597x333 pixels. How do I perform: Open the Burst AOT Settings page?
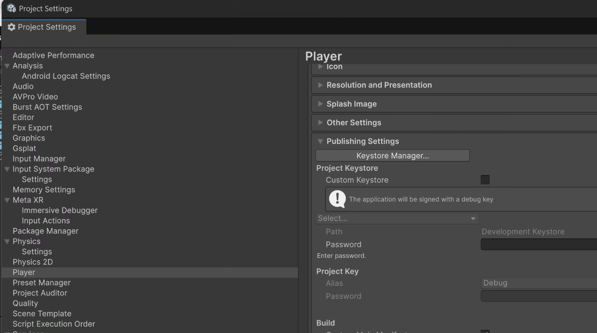[47, 107]
